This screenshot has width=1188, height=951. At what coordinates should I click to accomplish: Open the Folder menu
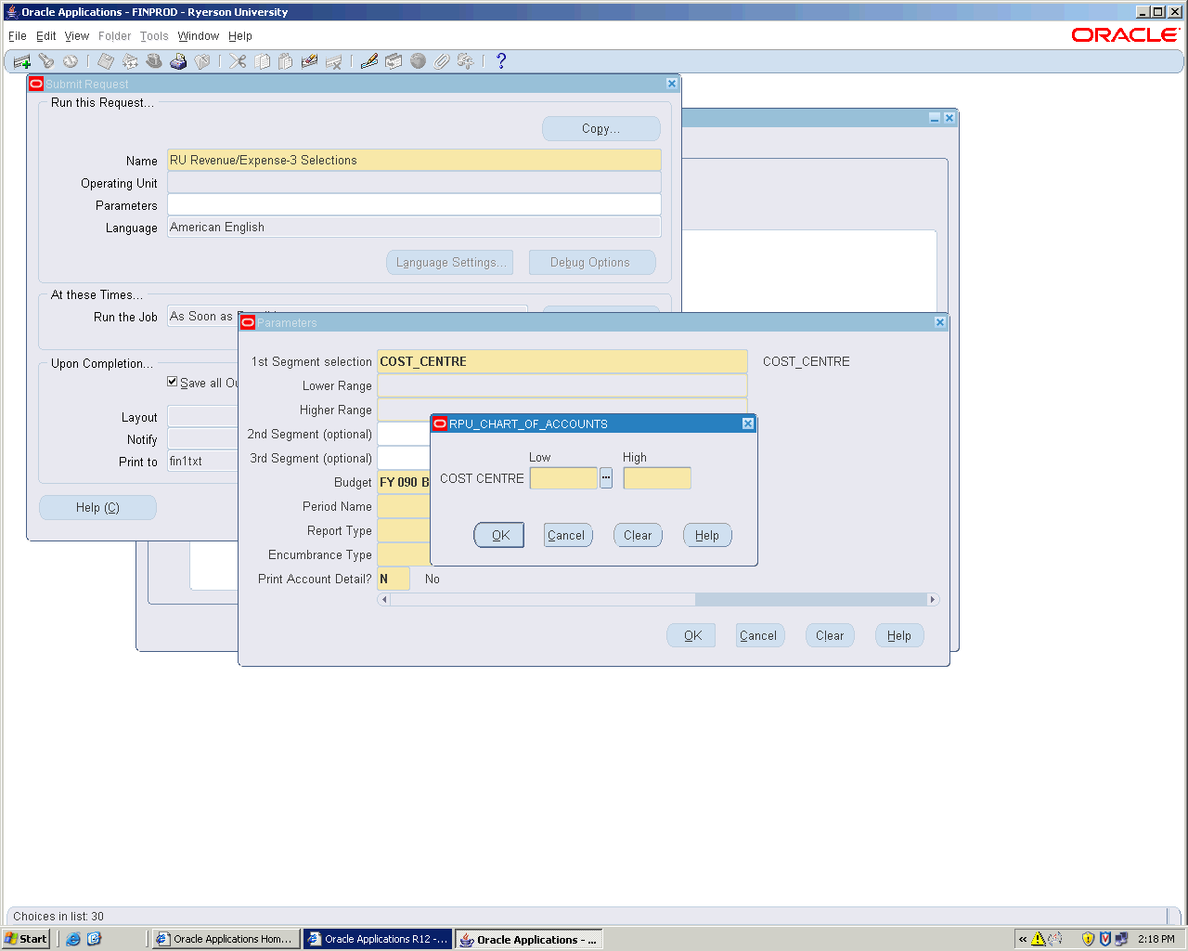115,36
